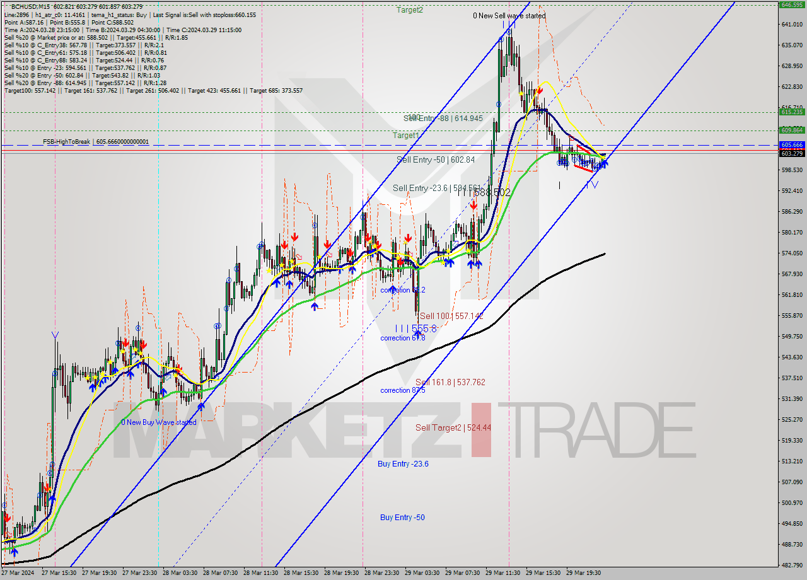This screenshot has width=807, height=580.
Task: Click the 628.950 price axis value
Action: coord(791,66)
